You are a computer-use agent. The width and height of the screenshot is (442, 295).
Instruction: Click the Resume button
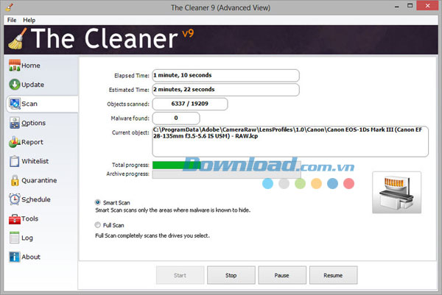334,275
